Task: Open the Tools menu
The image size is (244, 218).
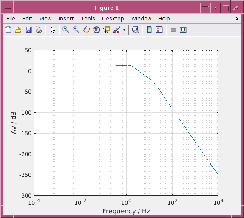Action: pyautogui.click(x=88, y=19)
